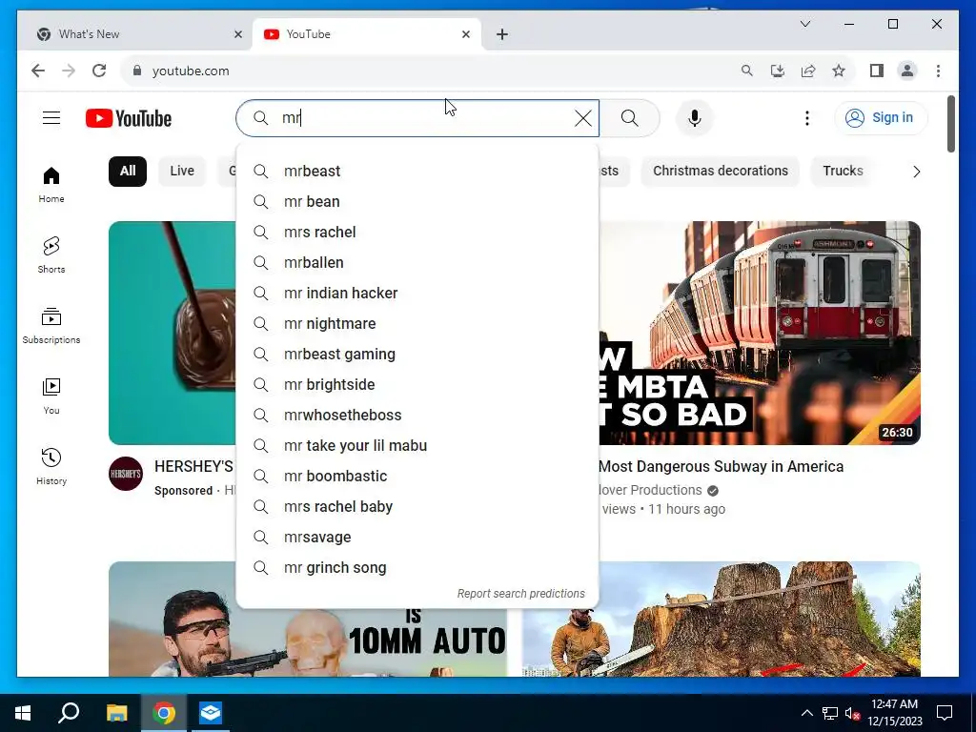This screenshot has width=976, height=732.
Task: Toggle Chrome side panel
Action: tap(877, 71)
